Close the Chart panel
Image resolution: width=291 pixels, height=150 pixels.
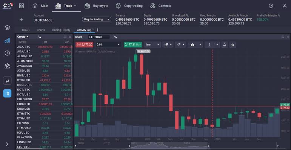(288, 37)
